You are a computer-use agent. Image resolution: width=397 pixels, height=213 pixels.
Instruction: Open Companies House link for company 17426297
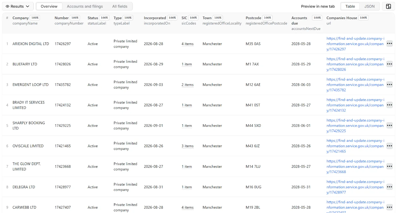pyautogui.click(x=355, y=44)
